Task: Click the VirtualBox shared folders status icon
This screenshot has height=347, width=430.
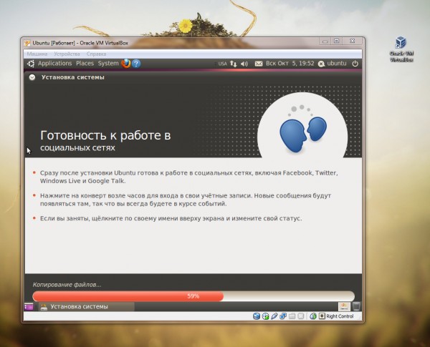Action: pos(292,316)
